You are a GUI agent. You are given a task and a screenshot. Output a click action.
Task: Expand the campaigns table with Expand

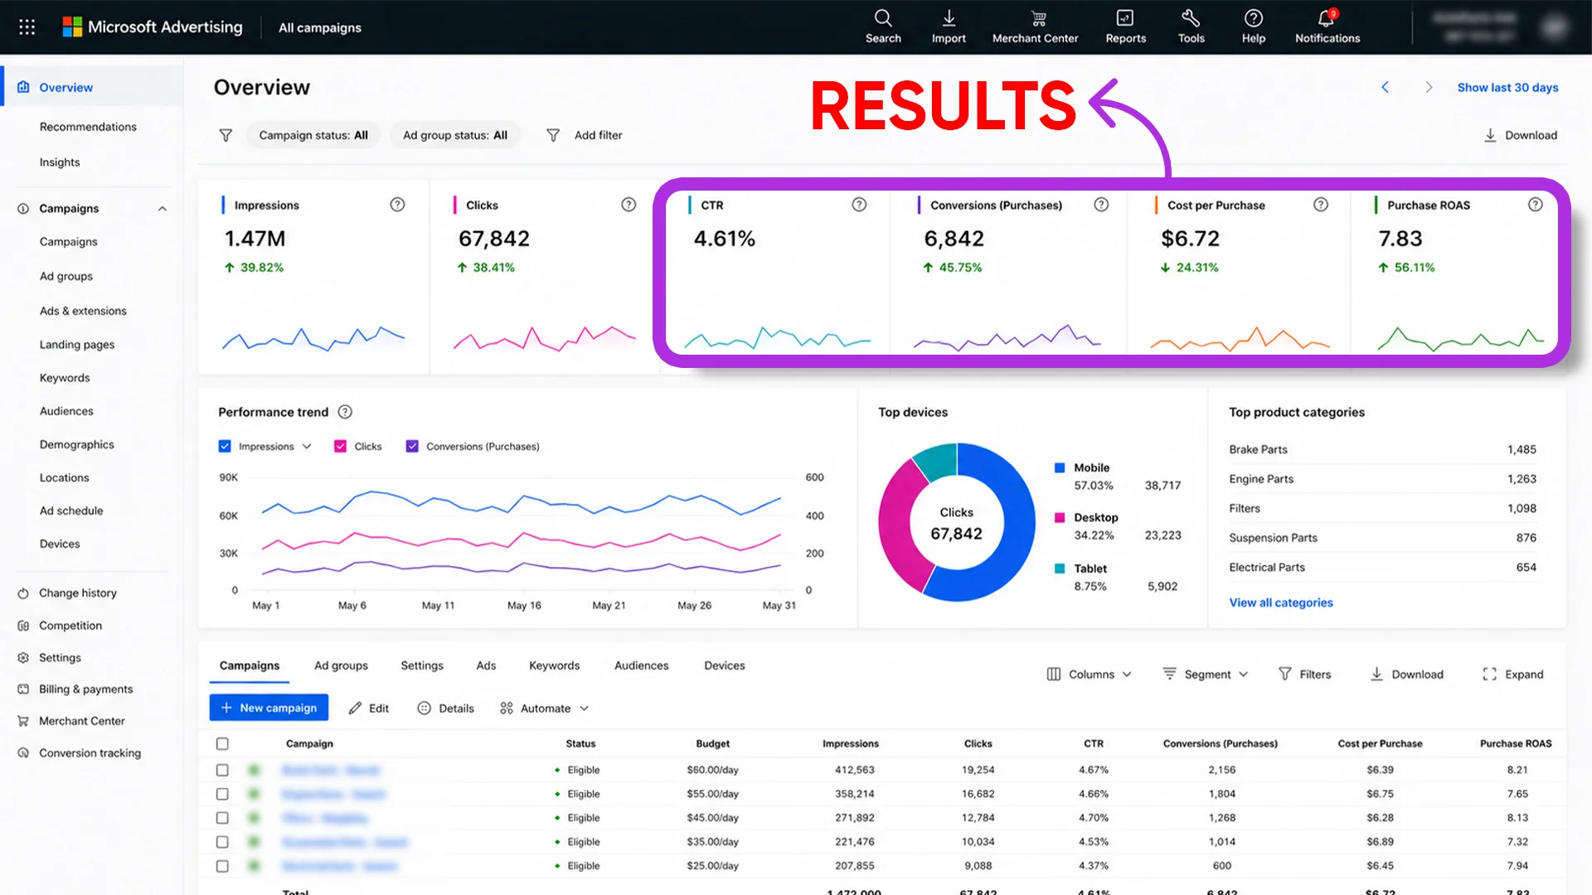pyautogui.click(x=1512, y=675)
